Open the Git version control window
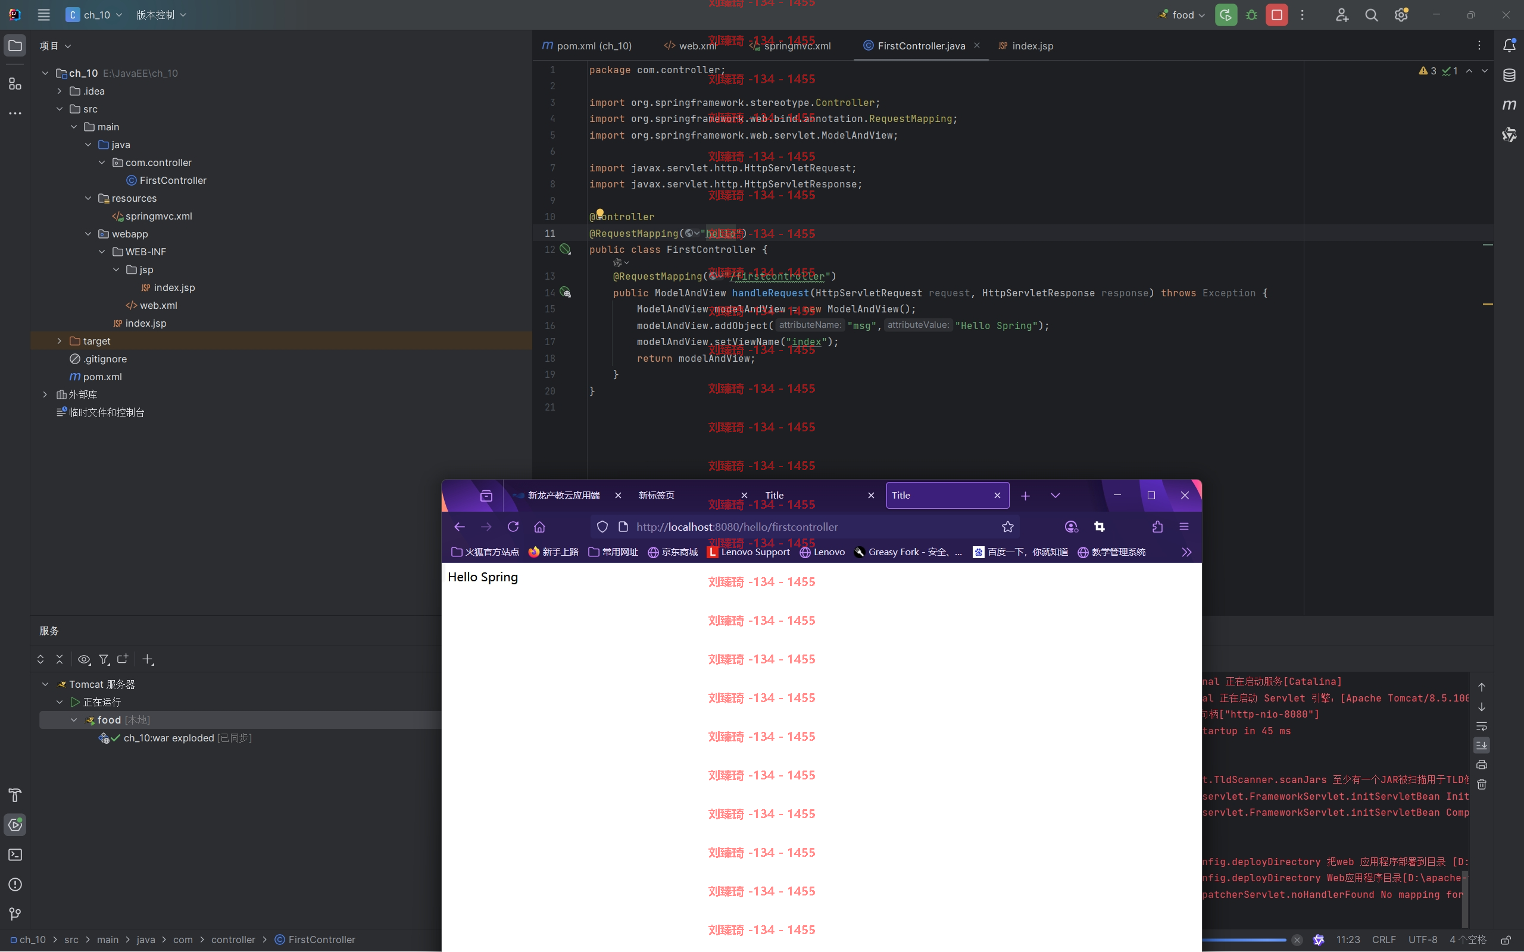 point(15,913)
